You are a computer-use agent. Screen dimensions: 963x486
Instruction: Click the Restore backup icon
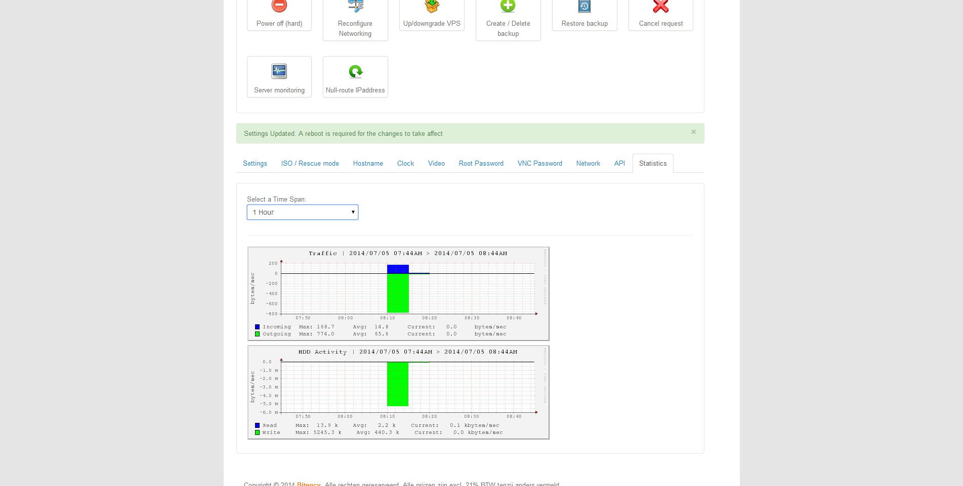[584, 6]
